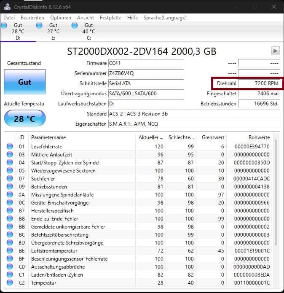
Task: Click status orb for C2 Temperatur row
Action: click(x=10, y=282)
